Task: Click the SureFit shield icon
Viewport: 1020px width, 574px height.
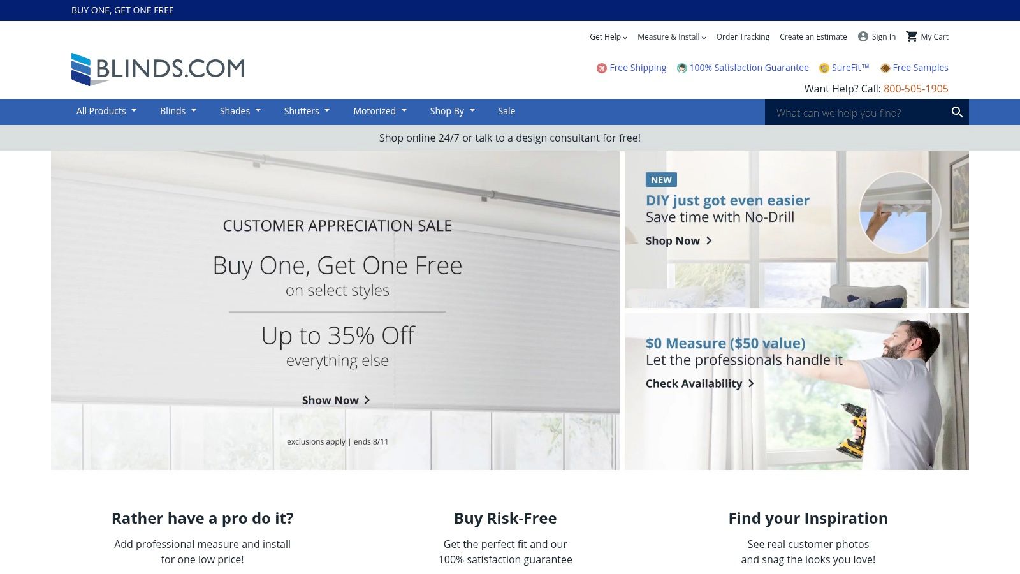Action: tap(824, 68)
